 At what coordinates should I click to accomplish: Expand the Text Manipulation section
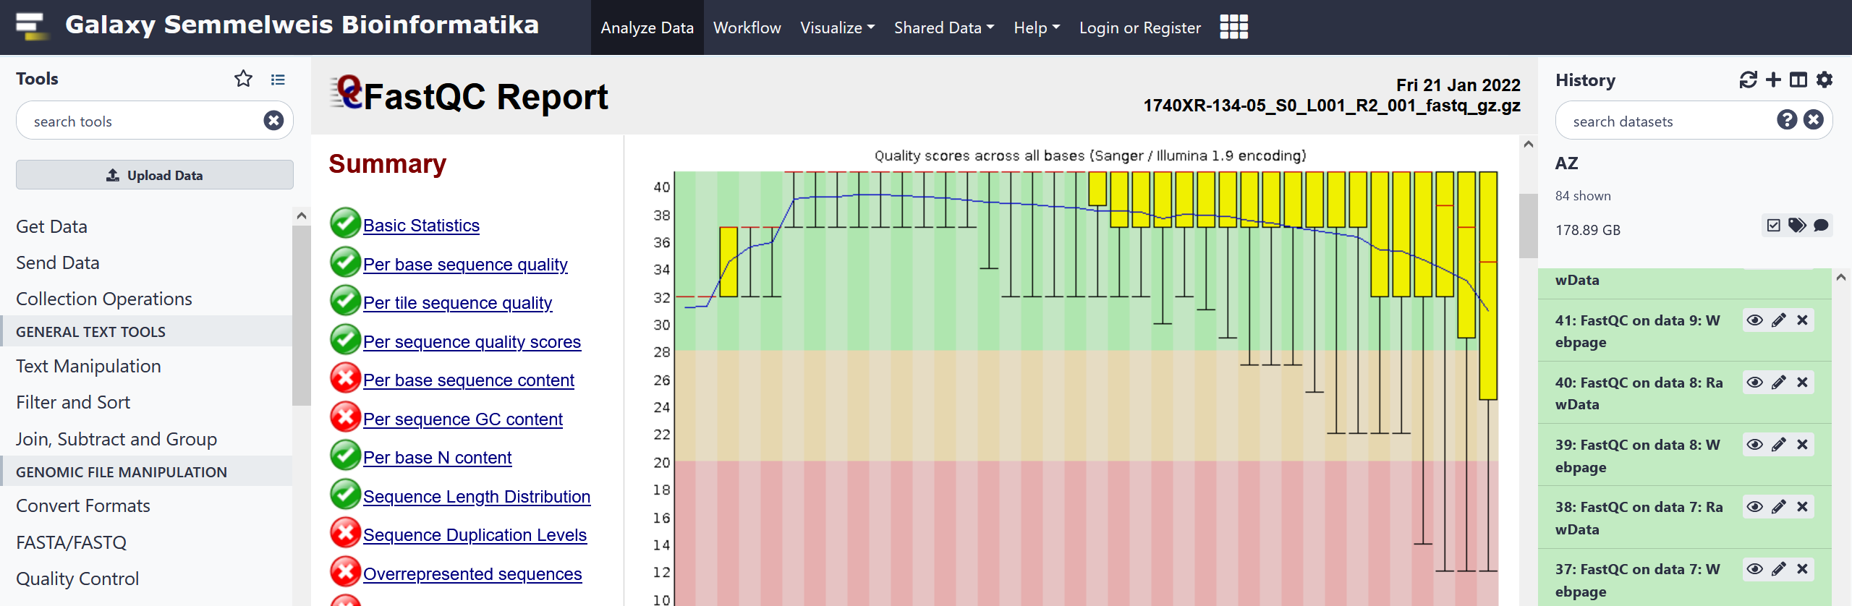(88, 366)
